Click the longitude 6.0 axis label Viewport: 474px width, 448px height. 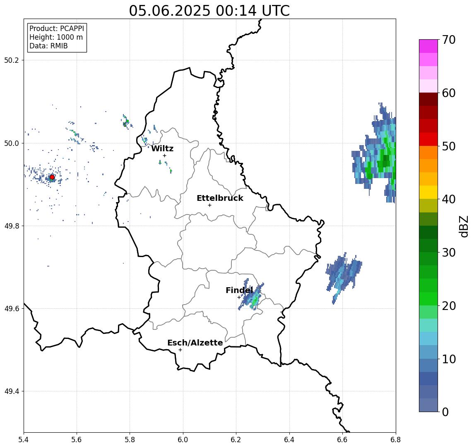(183, 440)
